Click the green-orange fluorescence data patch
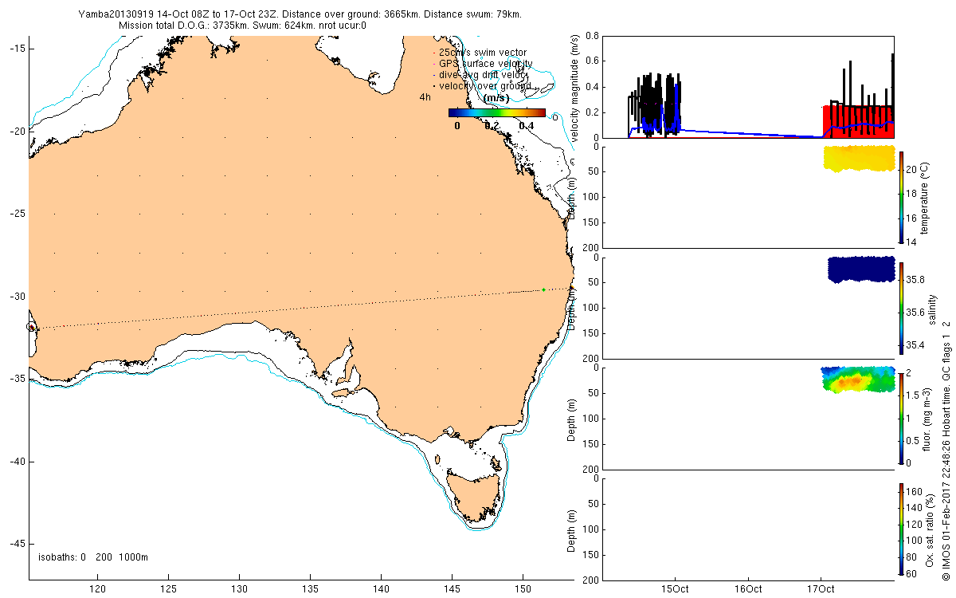Screen dimensions: 956x598 (x=856, y=380)
